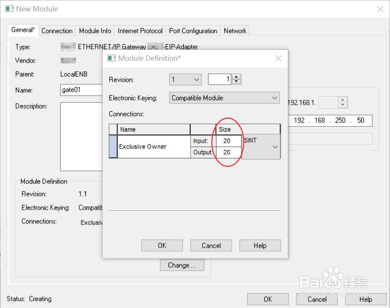
Task: Click OK on the New Module dialog
Action: (268, 299)
